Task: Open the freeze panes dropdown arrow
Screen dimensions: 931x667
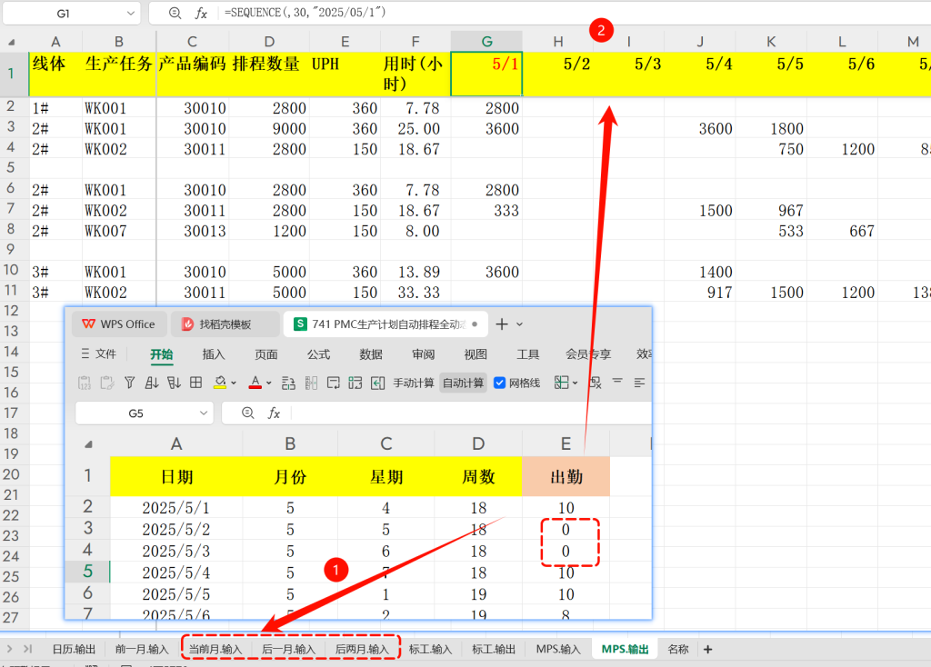Action: (x=575, y=383)
